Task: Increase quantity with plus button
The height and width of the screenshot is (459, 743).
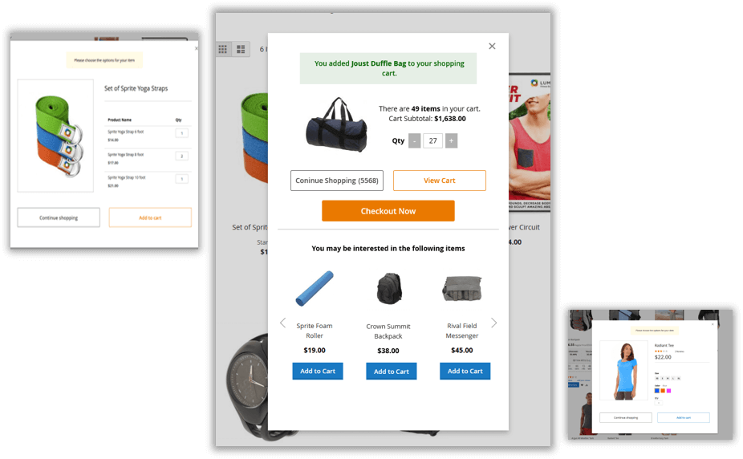Action: [x=451, y=140]
